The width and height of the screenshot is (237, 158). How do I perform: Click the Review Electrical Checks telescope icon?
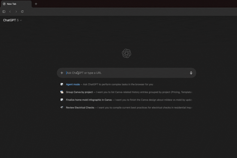[x=62, y=107]
